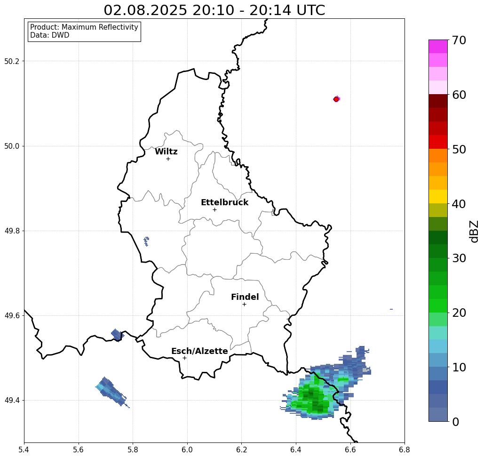Click the magenta 70 dBZ colorbar segment
Viewport: 484px width, 458px height.
point(438,47)
